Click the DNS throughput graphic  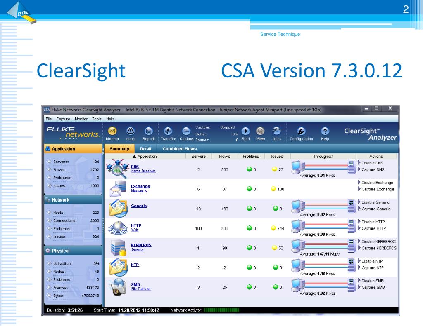(x=324, y=167)
